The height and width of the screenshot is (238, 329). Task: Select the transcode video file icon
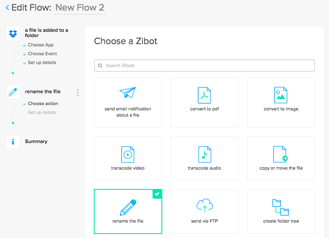tap(128, 154)
